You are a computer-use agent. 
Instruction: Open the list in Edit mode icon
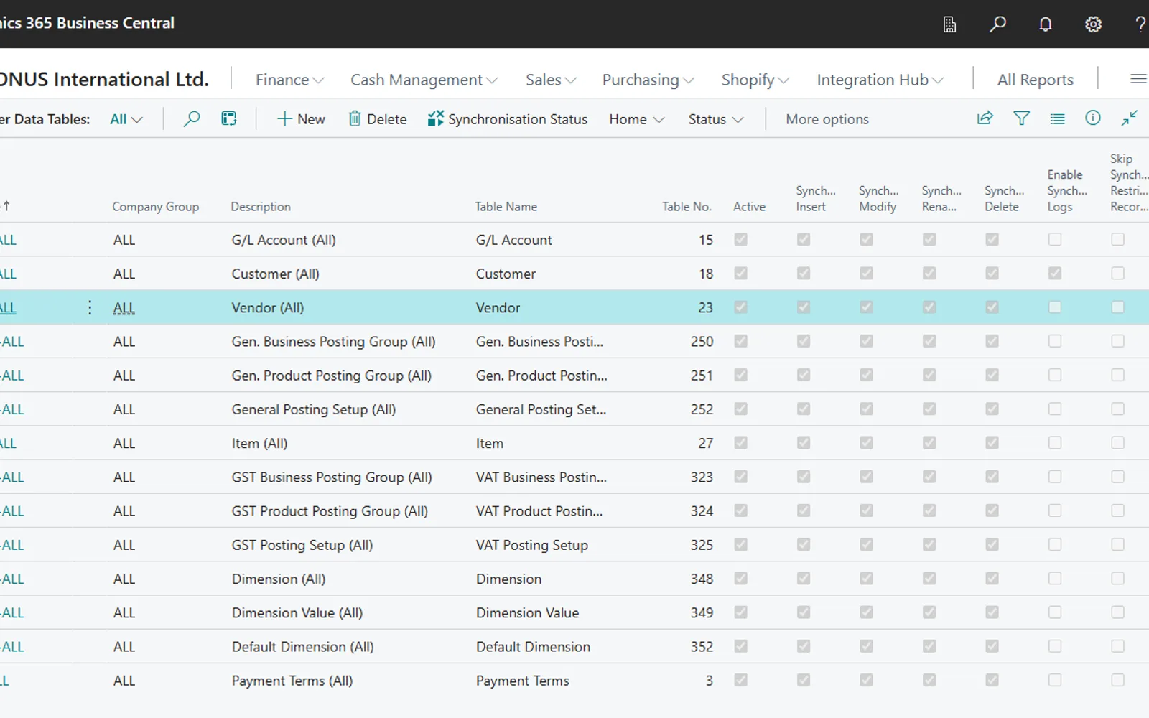229,118
